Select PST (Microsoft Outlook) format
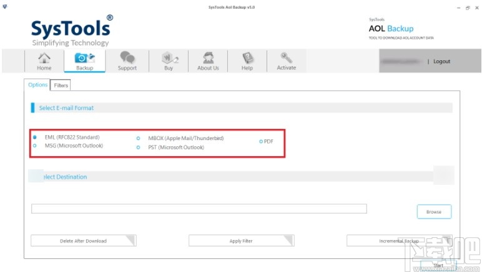Image resolution: width=482 pixels, height=272 pixels. [x=139, y=148]
